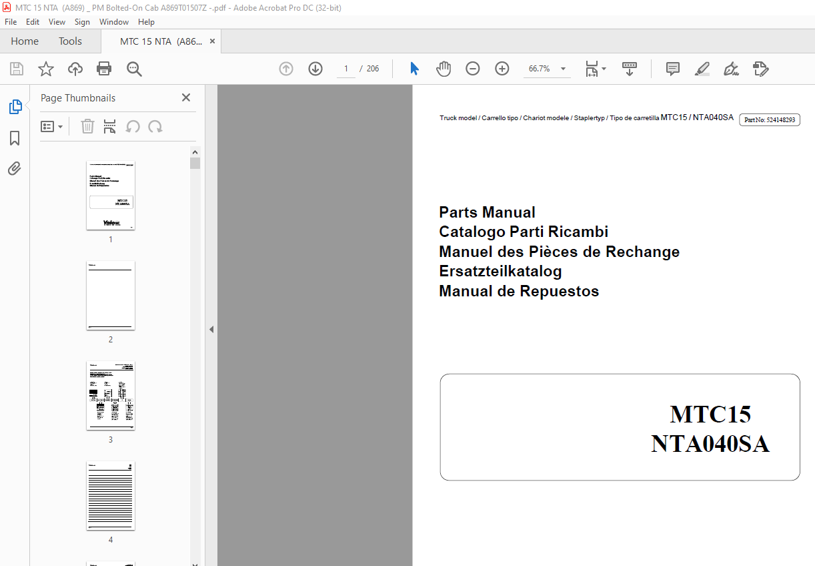
Task: Click the 'Catalogo Parti Ricambi' text line
Action: [524, 232]
